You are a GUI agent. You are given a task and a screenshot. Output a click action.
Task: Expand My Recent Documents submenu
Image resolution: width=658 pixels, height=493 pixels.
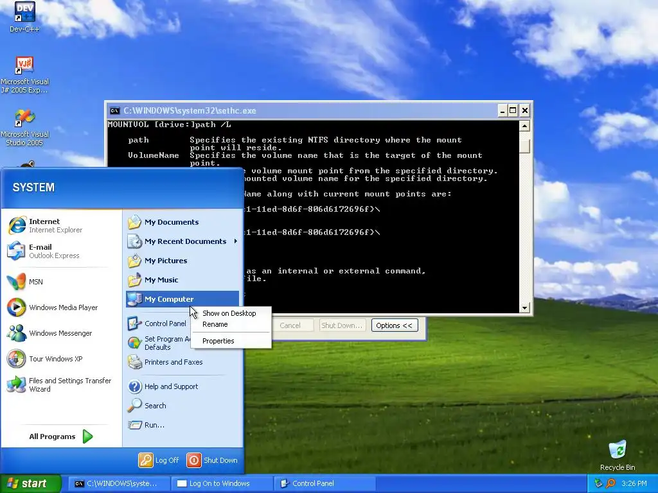182,241
